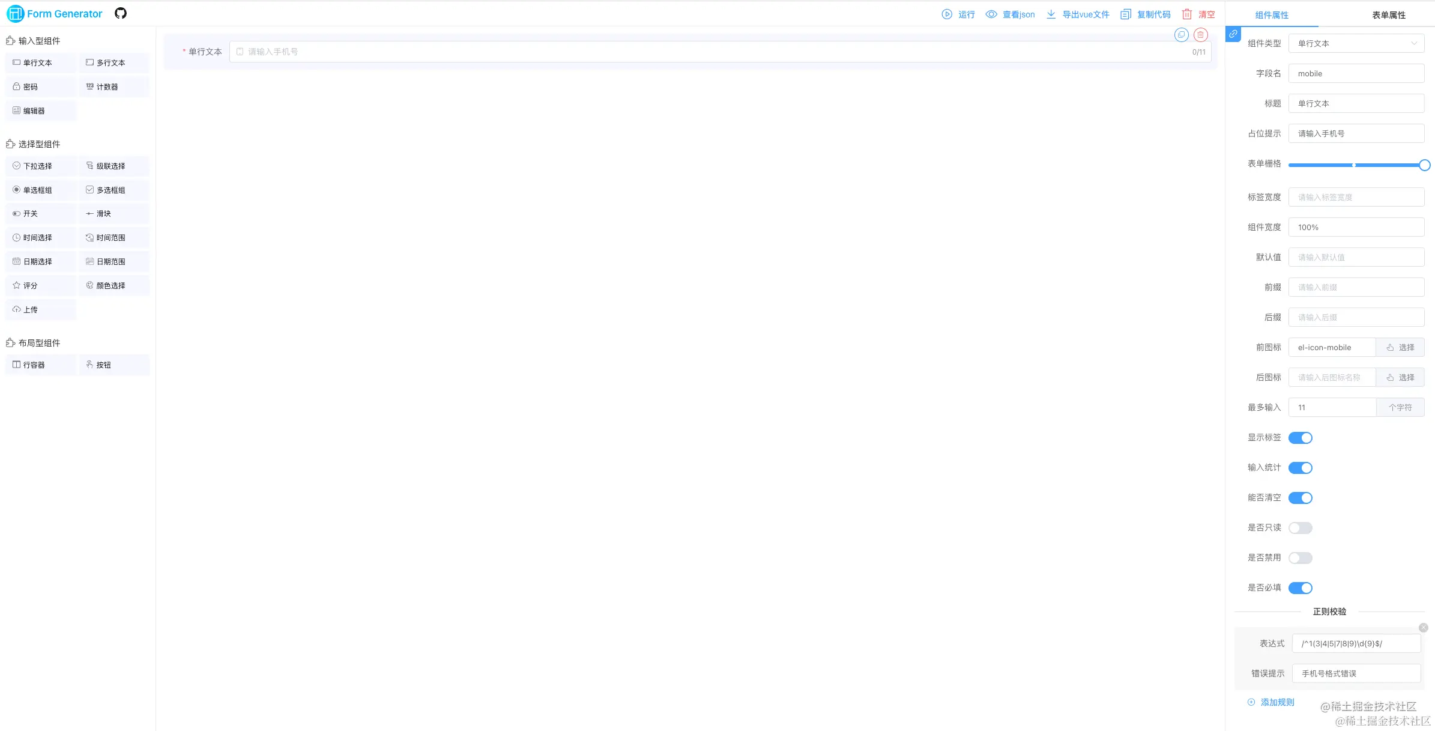This screenshot has height=731, width=1435.
Task: Click the red delete component icon on form field
Action: pyautogui.click(x=1200, y=35)
